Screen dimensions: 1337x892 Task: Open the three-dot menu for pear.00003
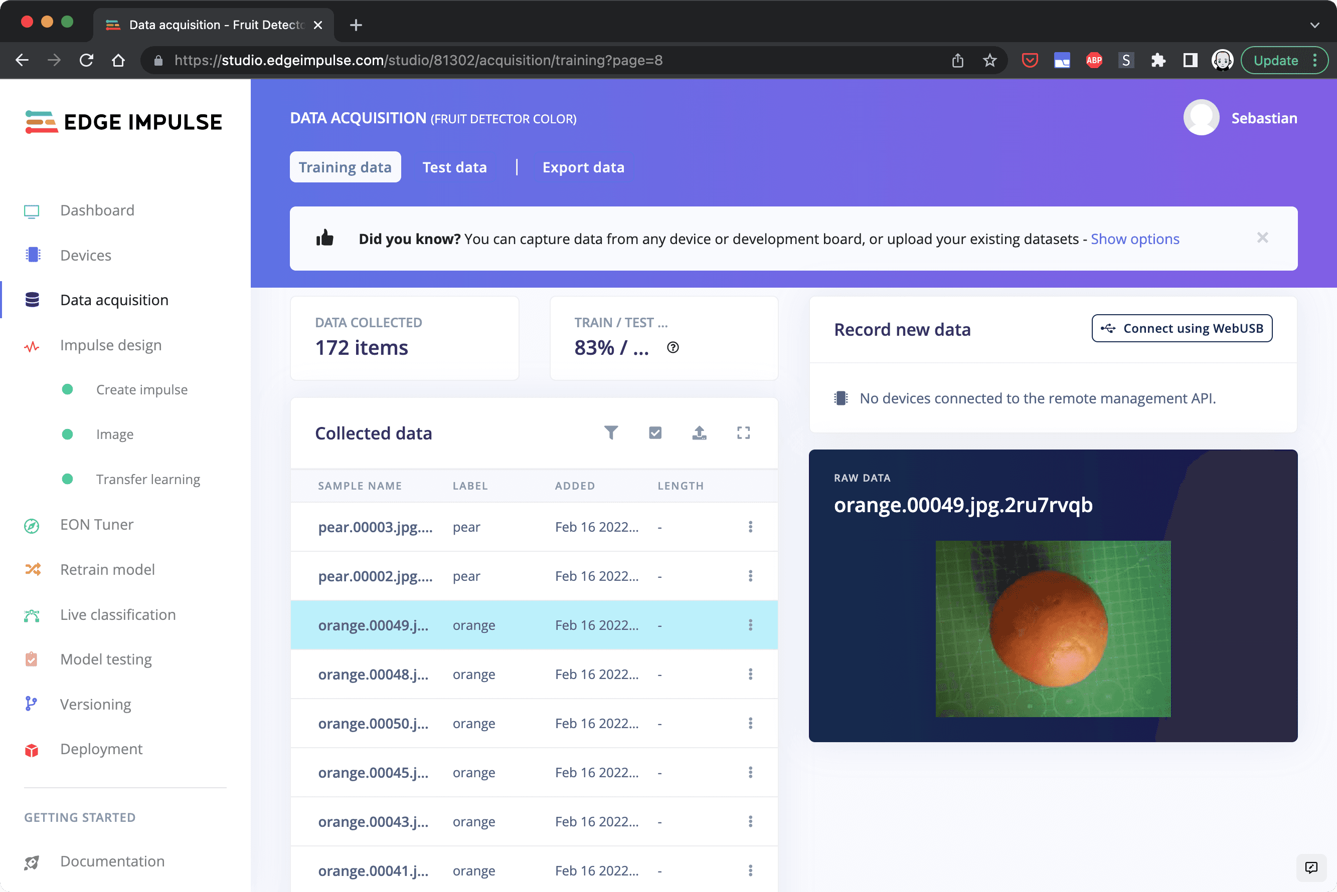750,527
